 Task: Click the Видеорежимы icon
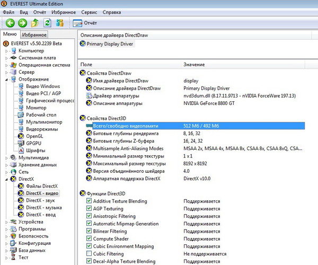[x=21, y=129]
